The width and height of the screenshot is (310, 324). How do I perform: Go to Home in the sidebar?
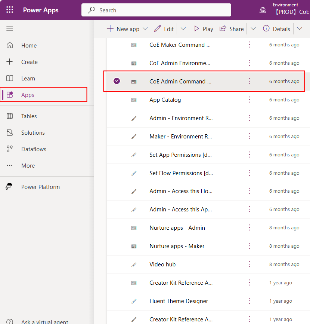(29, 46)
